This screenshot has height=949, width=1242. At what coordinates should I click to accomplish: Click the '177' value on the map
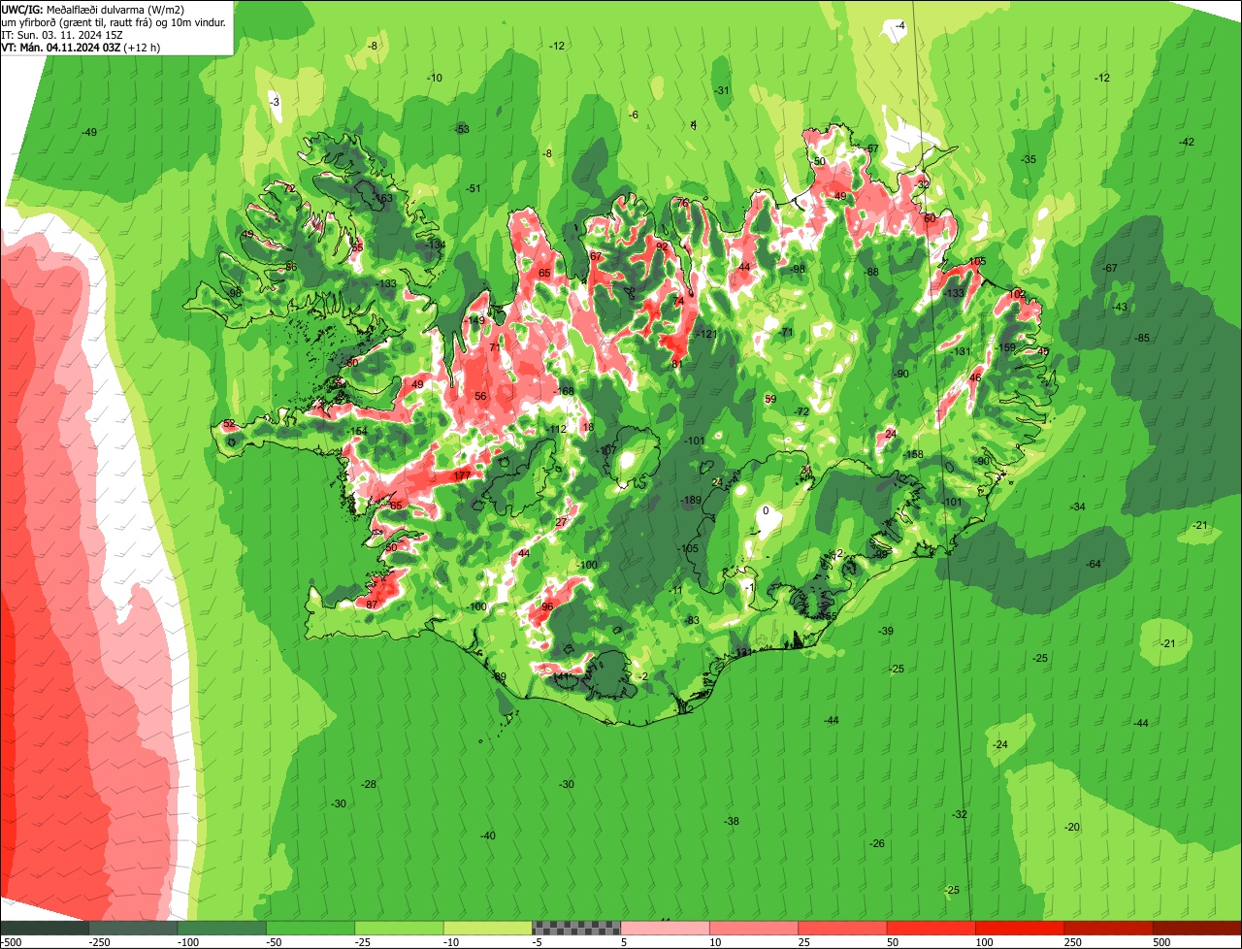[462, 475]
